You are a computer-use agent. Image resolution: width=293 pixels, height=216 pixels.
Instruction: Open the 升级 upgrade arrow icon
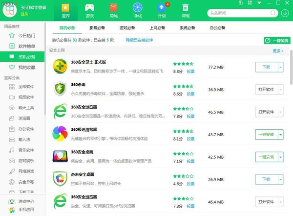162,11
